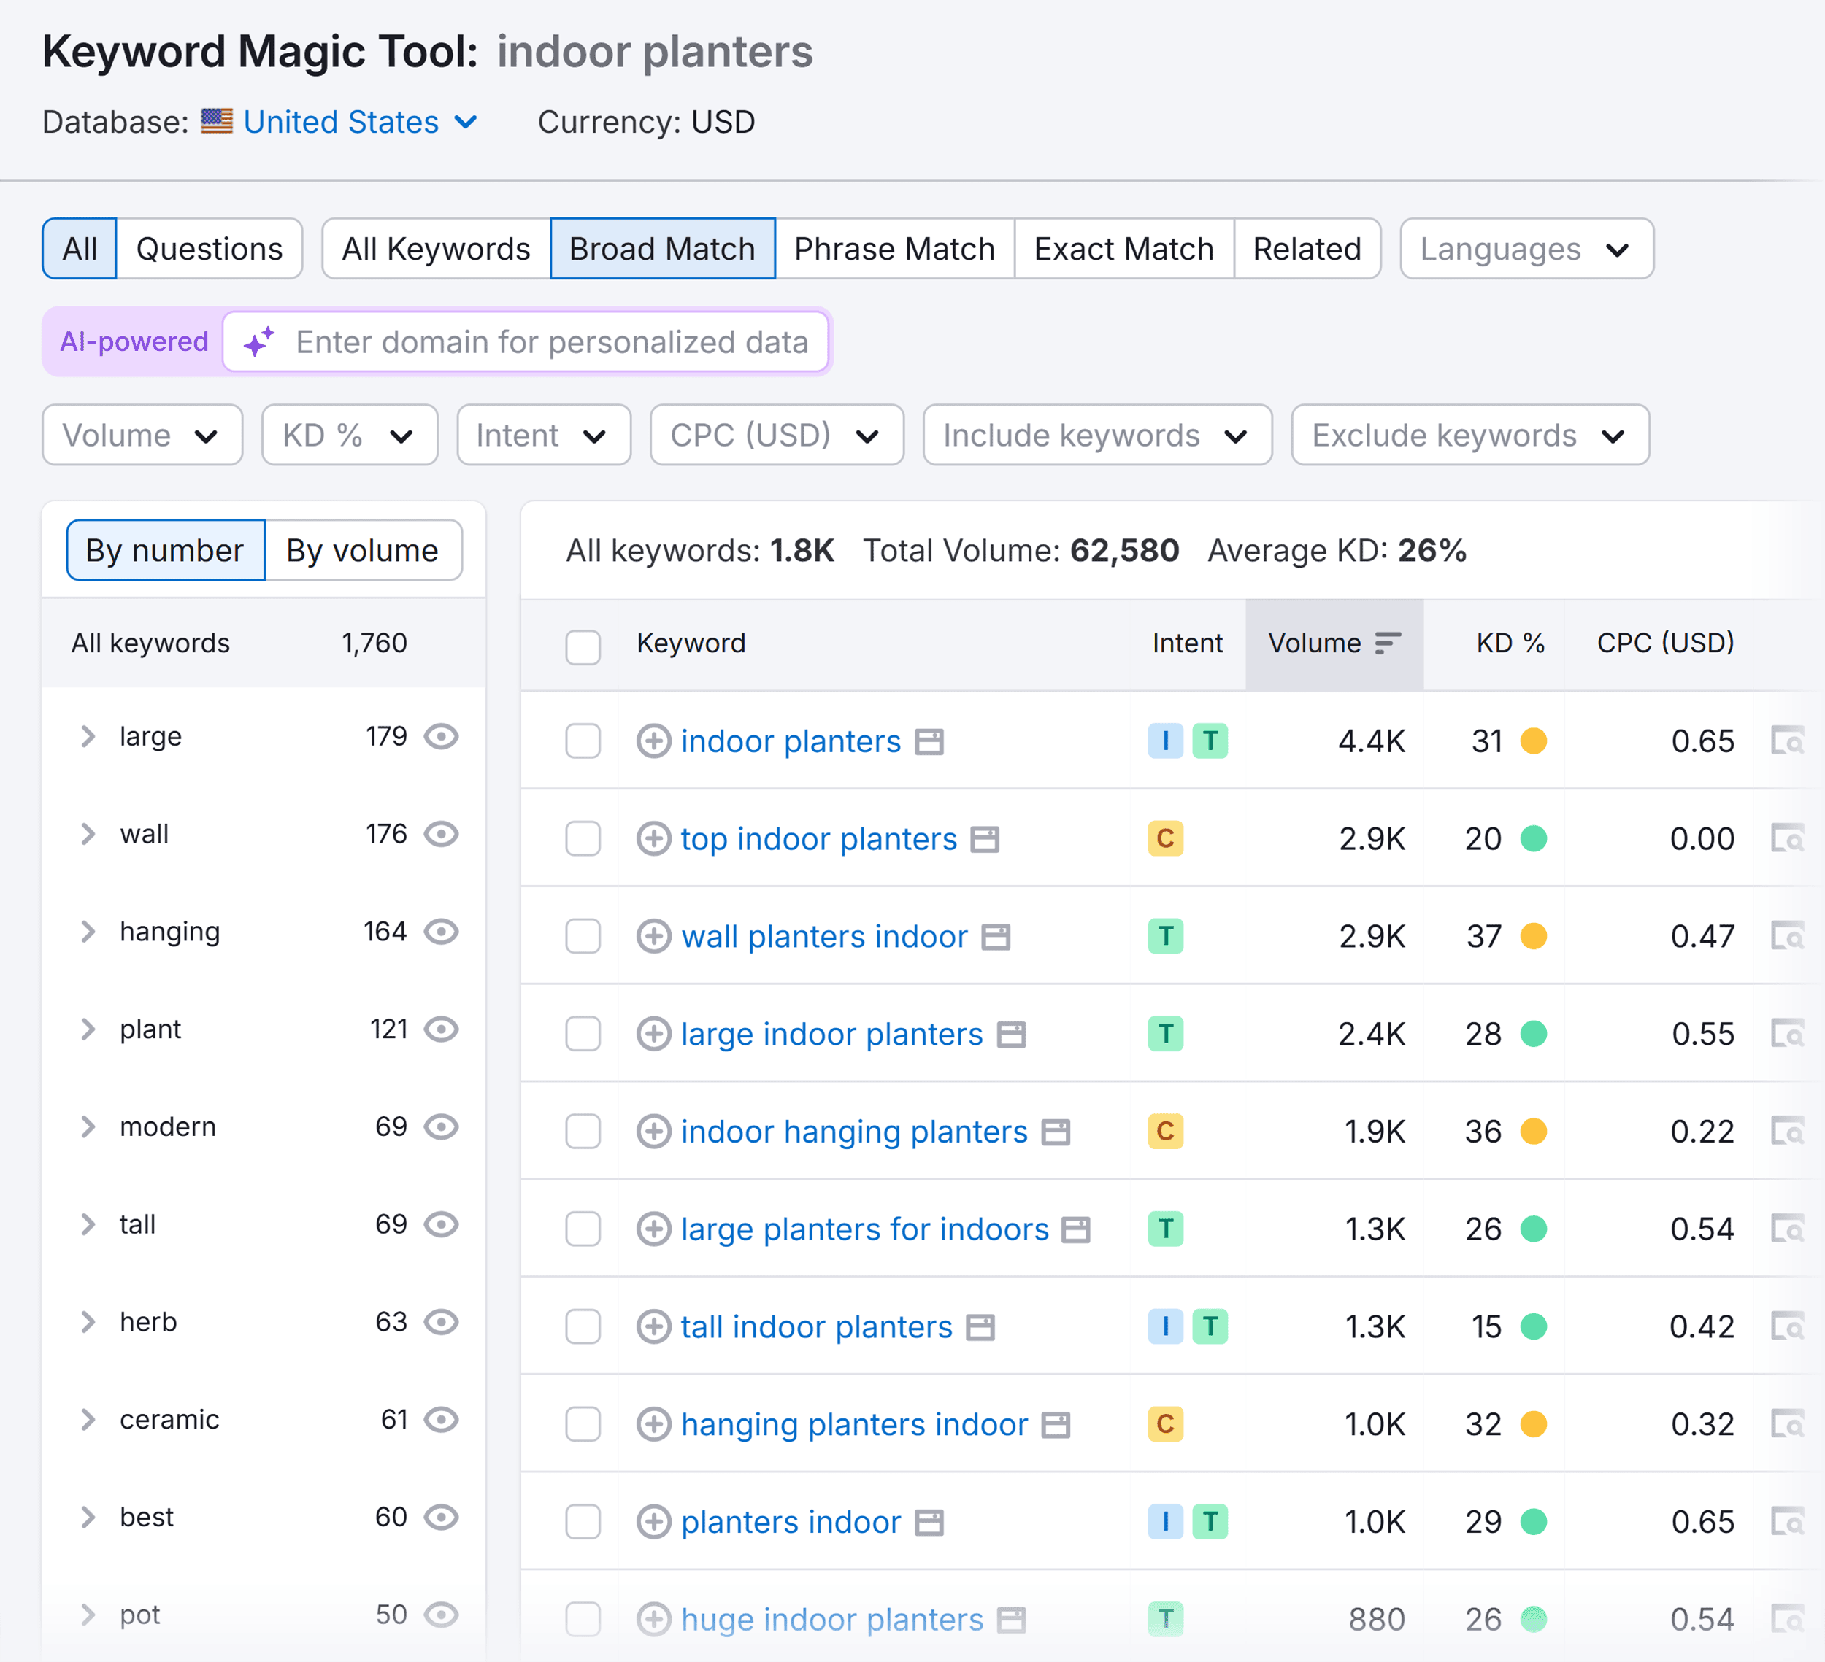Open the KD % filter dropdown

[350, 435]
